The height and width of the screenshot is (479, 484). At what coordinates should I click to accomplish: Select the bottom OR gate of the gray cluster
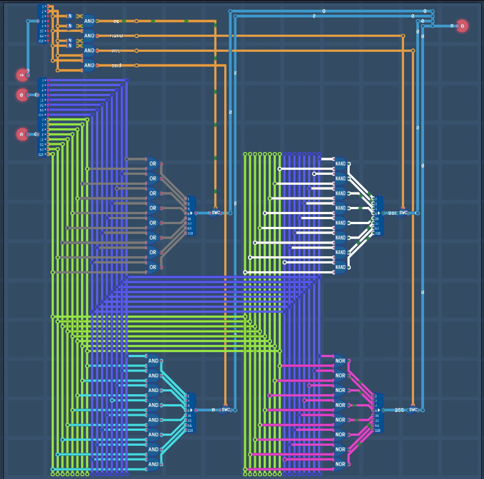152,267
